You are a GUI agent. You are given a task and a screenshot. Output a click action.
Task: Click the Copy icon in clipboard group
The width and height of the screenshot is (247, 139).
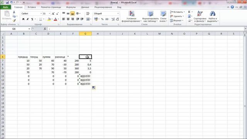click(x=14, y=16)
